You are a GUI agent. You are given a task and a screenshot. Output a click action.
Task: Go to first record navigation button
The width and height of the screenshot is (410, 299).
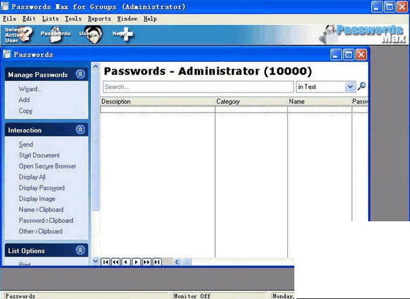[x=106, y=262]
